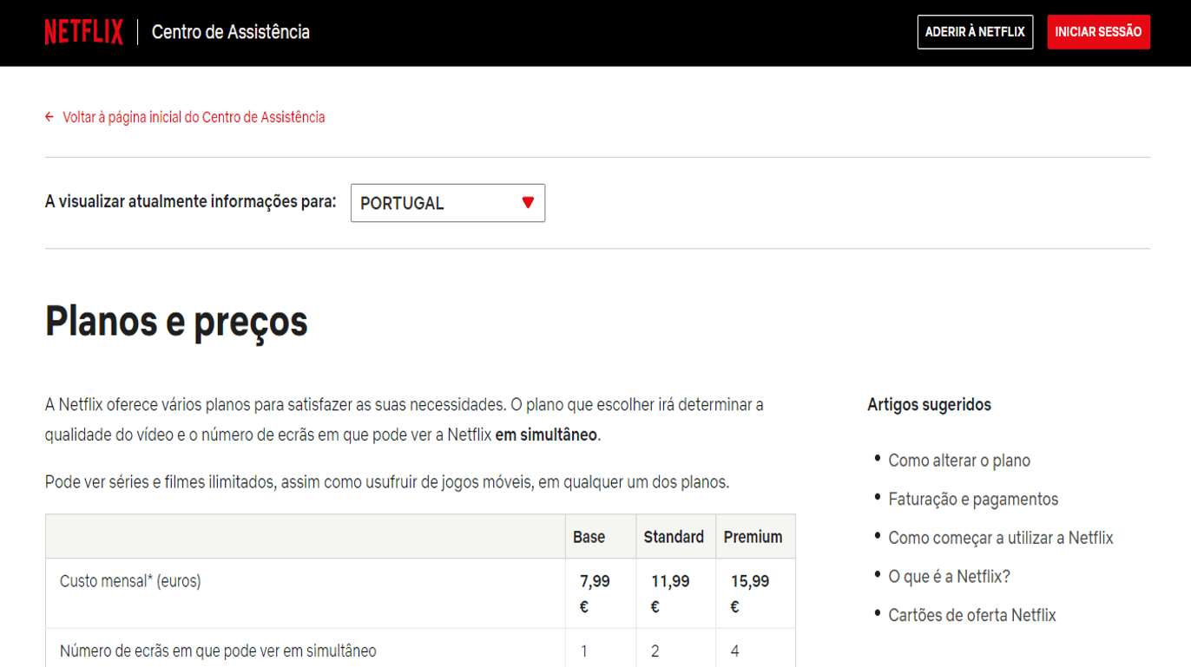
Task: Open the Cartões de oferta Netflix article
Action: (971, 616)
